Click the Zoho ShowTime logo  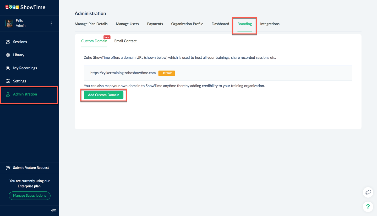(x=25, y=7)
